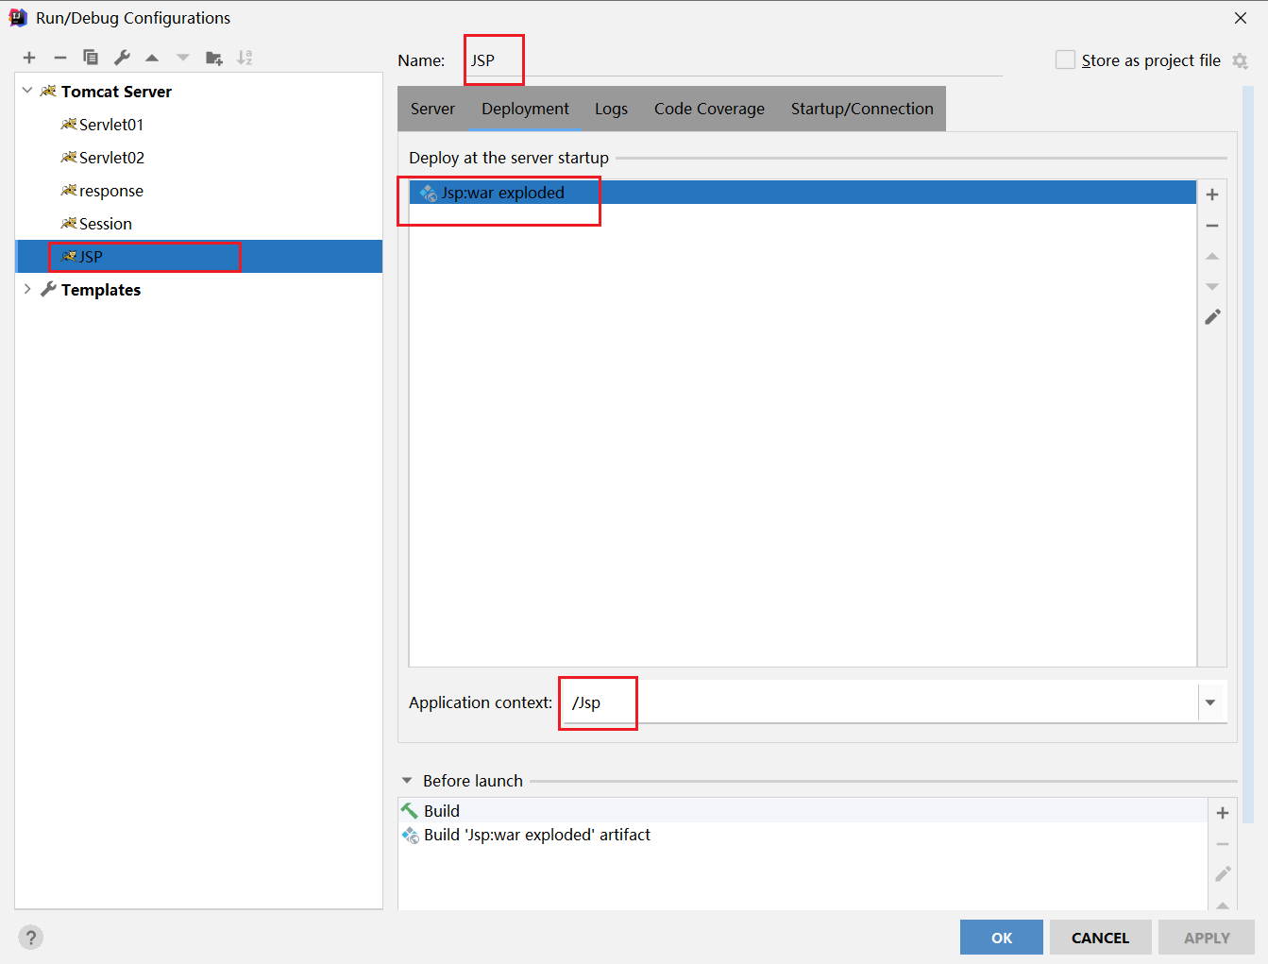
Task: Collapse the Before launch section
Action: coord(407,781)
